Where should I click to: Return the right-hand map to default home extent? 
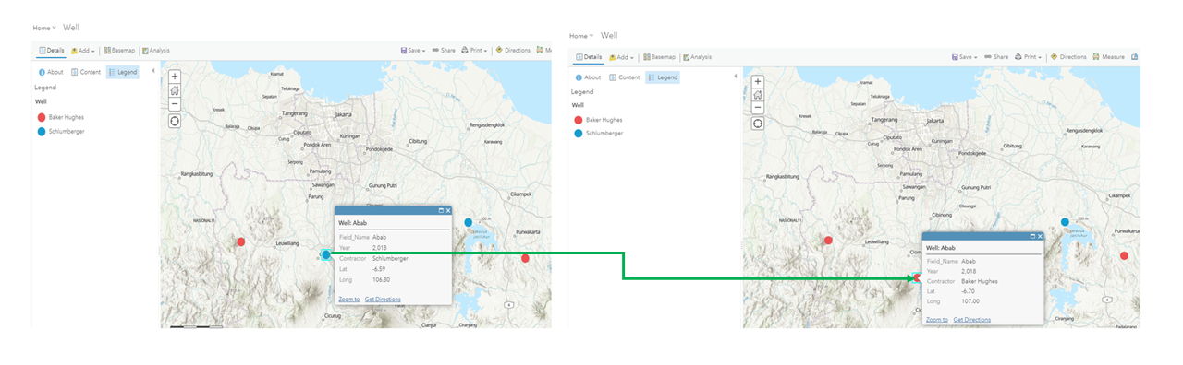(758, 94)
